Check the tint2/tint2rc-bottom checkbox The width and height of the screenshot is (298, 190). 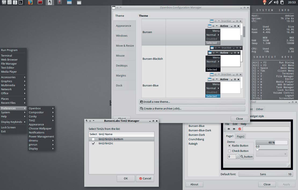coord(93,139)
